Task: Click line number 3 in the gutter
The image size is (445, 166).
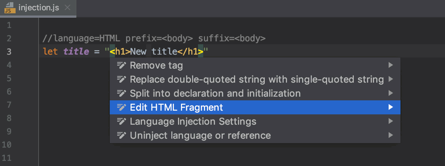Action: (9, 52)
